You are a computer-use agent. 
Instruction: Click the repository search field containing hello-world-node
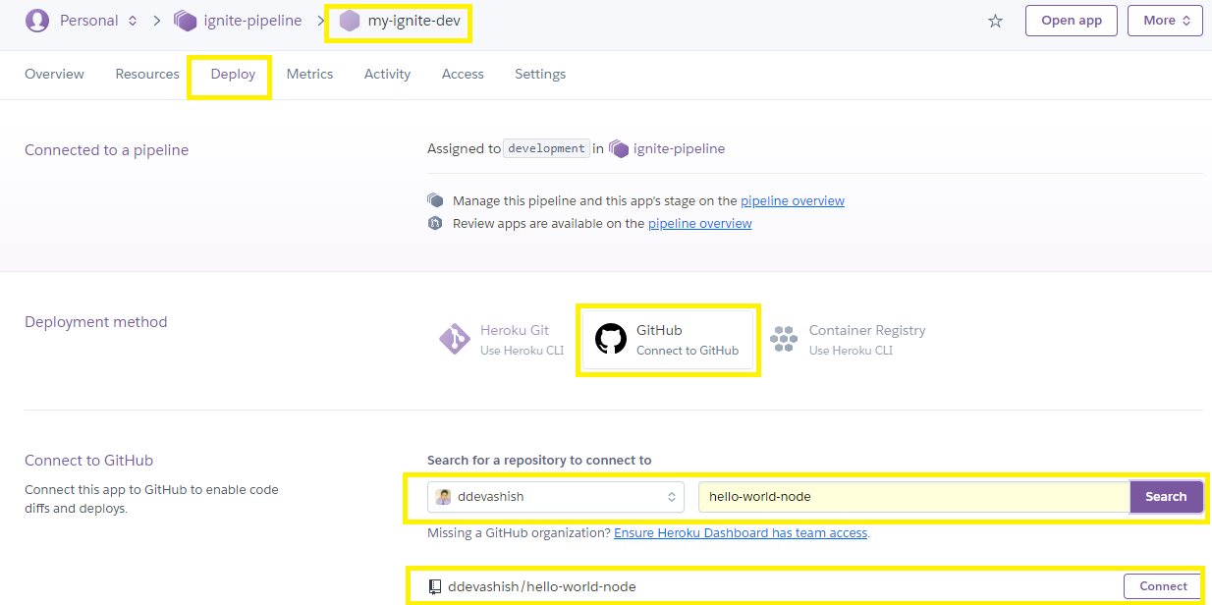pos(914,497)
